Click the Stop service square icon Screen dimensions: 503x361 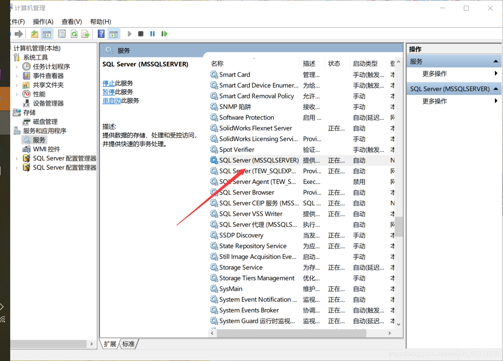[141, 34]
